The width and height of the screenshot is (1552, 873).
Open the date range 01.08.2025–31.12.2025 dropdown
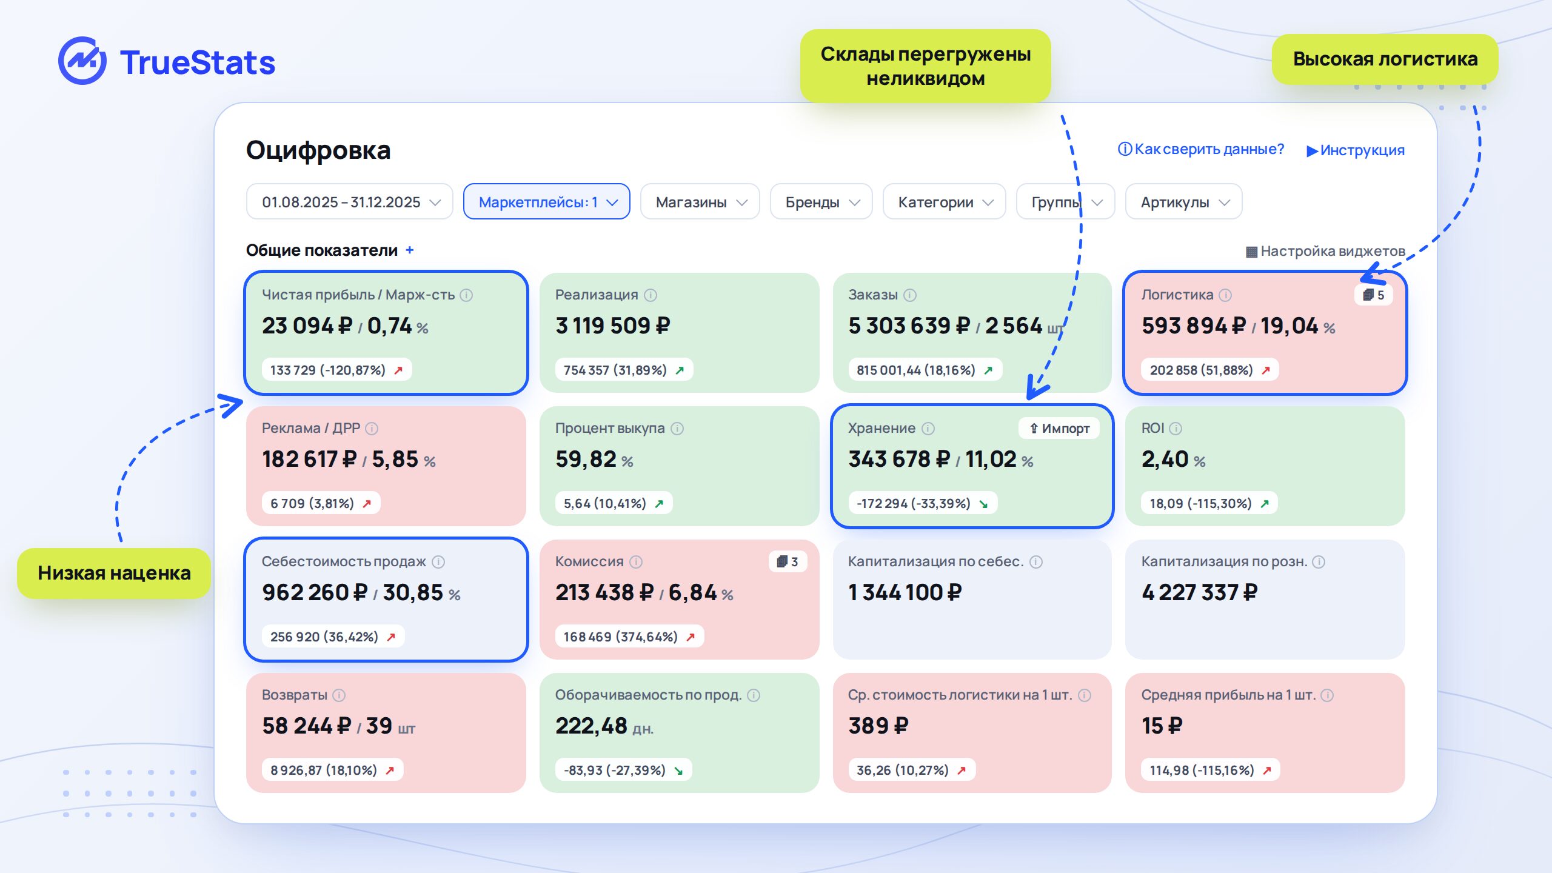[x=350, y=202]
